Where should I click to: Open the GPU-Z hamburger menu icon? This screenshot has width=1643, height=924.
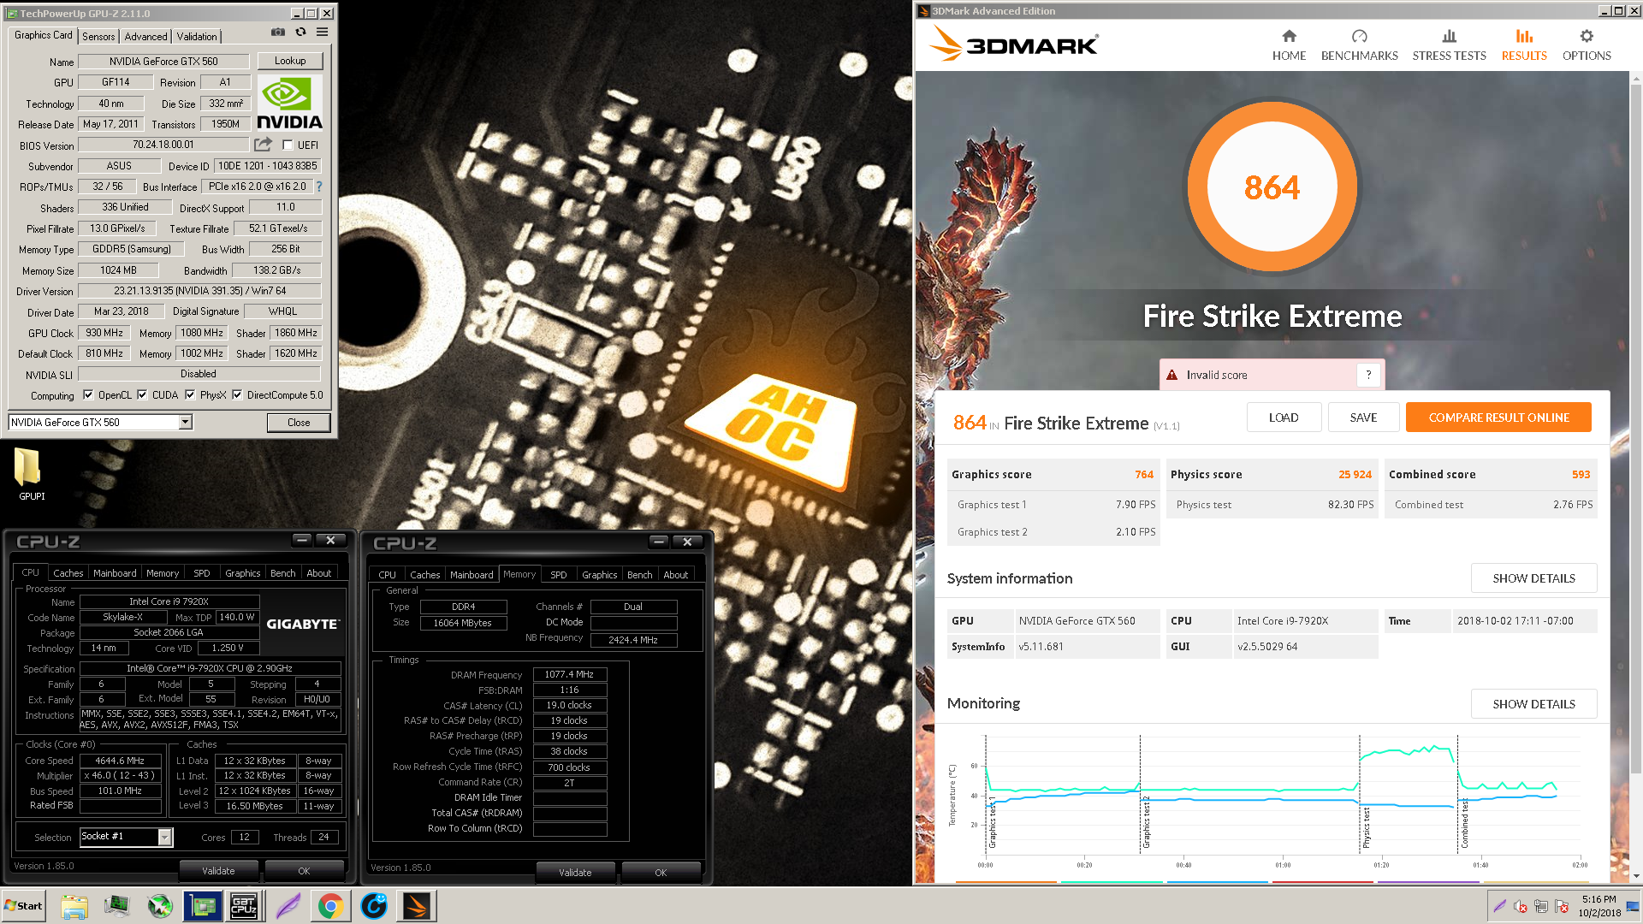click(x=323, y=33)
